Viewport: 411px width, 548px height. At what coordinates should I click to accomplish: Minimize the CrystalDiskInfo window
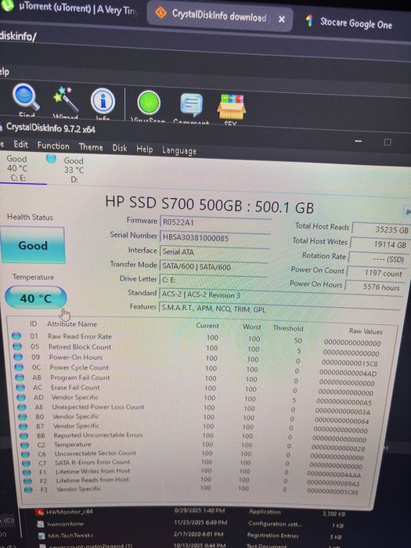[359, 141]
